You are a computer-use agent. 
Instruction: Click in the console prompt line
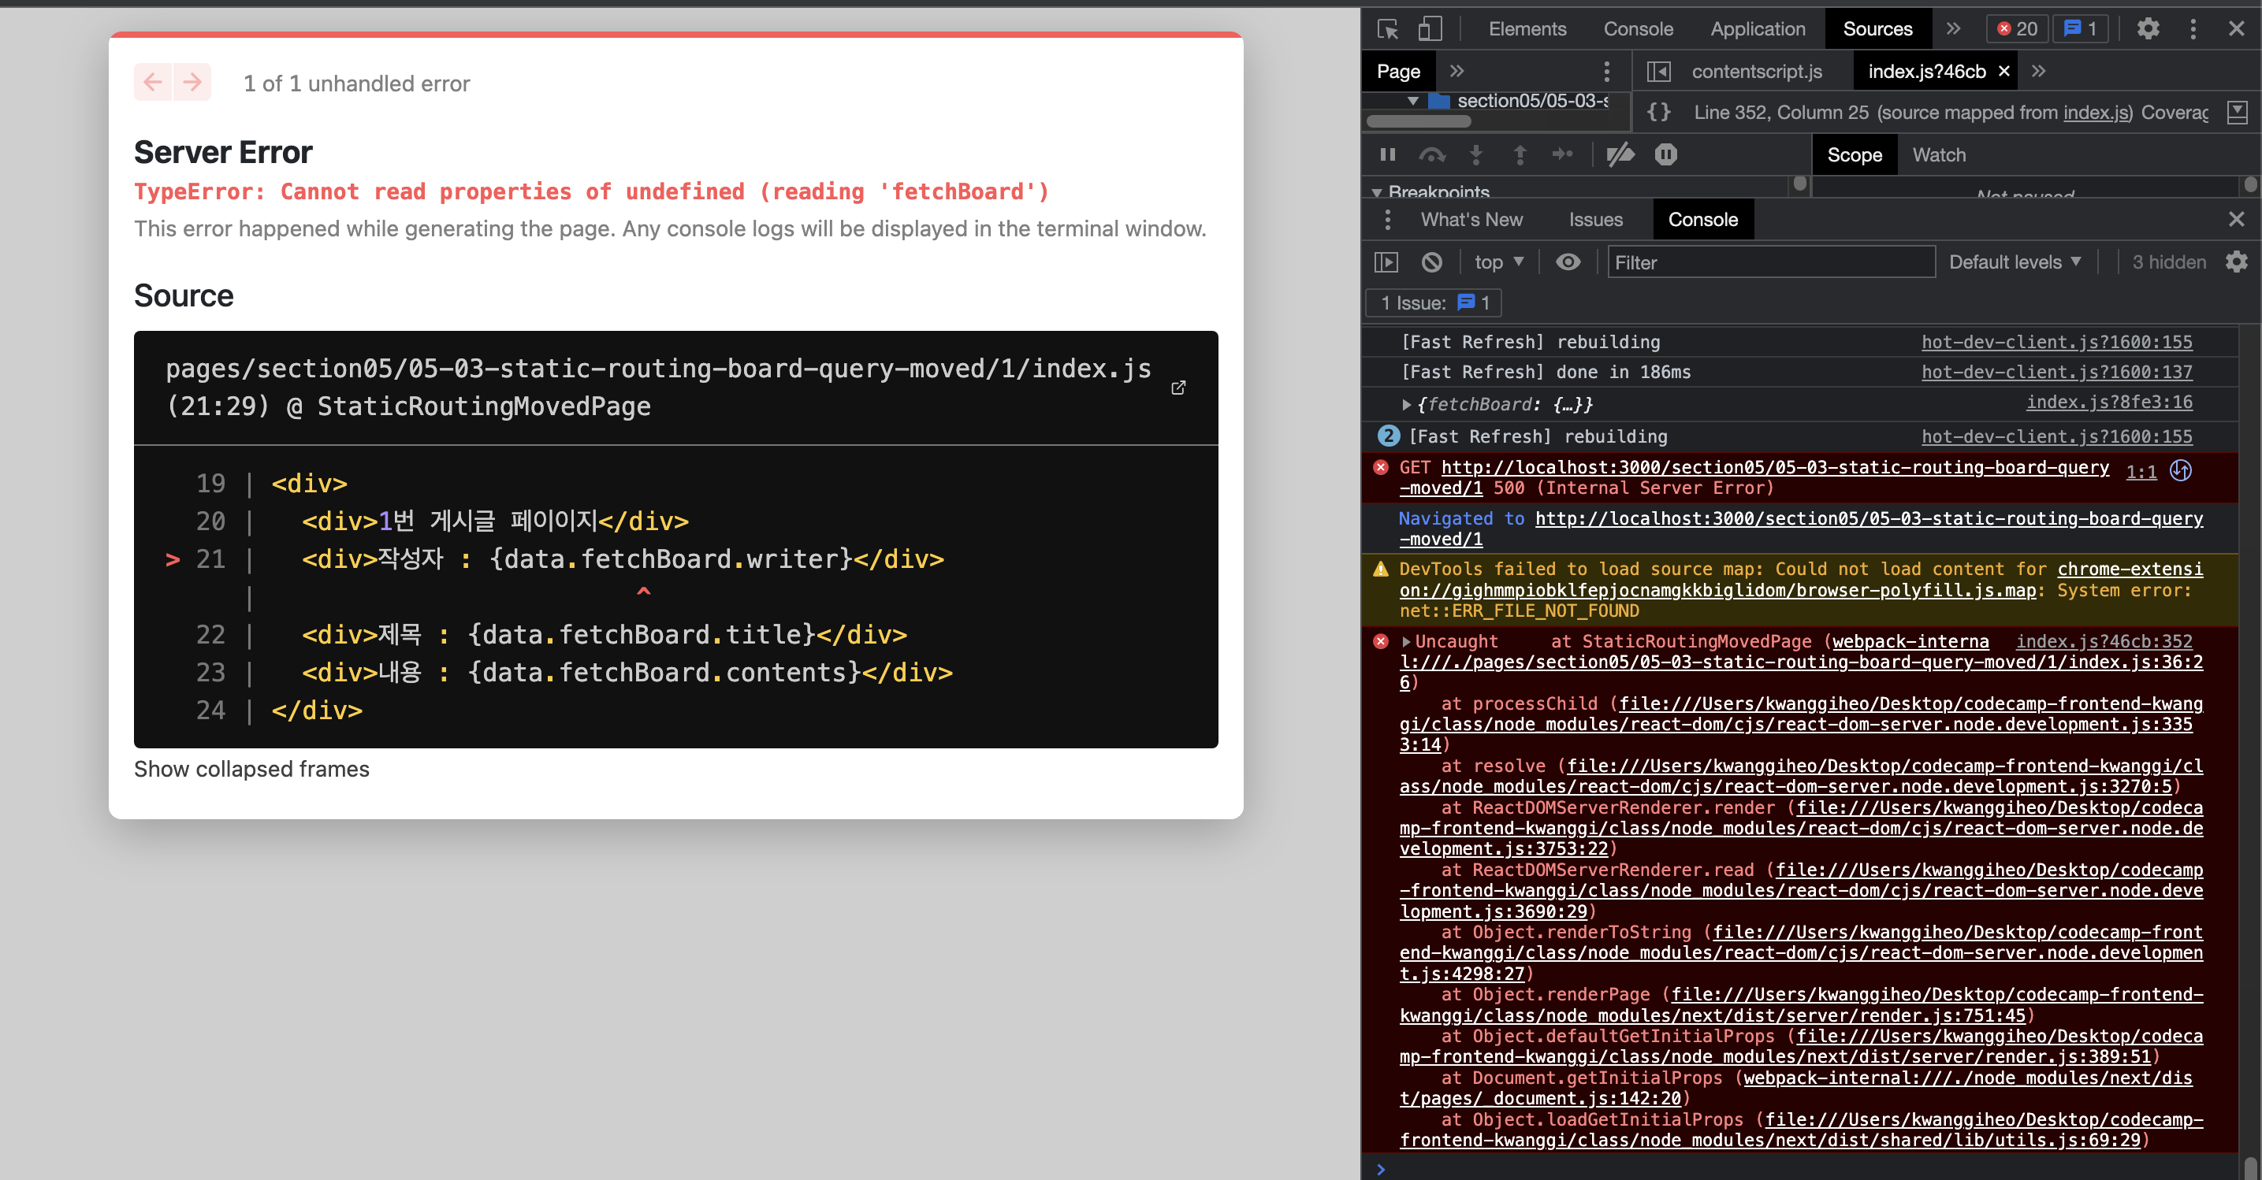pos(1808,1169)
